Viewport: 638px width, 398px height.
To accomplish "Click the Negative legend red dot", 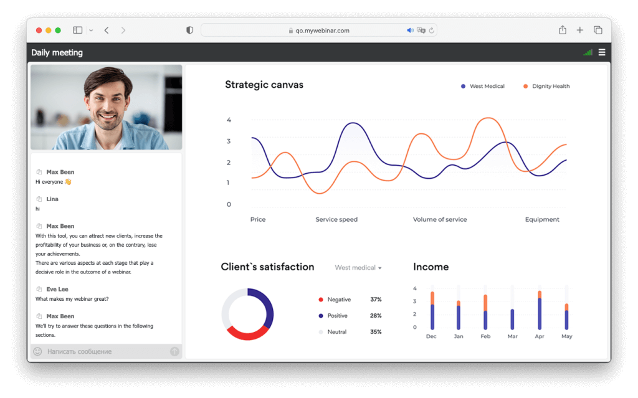I will click(x=321, y=300).
